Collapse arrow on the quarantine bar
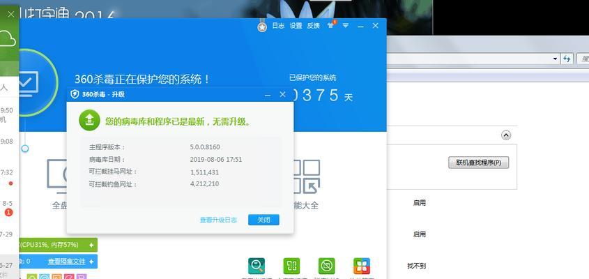The width and height of the screenshot is (589, 279). pos(91,262)
